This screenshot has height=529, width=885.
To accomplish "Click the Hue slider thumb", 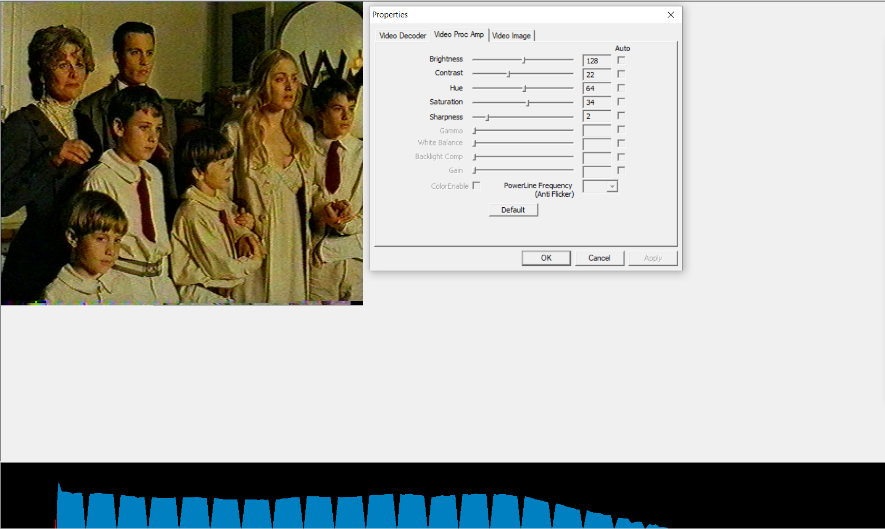I will [x=525, y=88].
